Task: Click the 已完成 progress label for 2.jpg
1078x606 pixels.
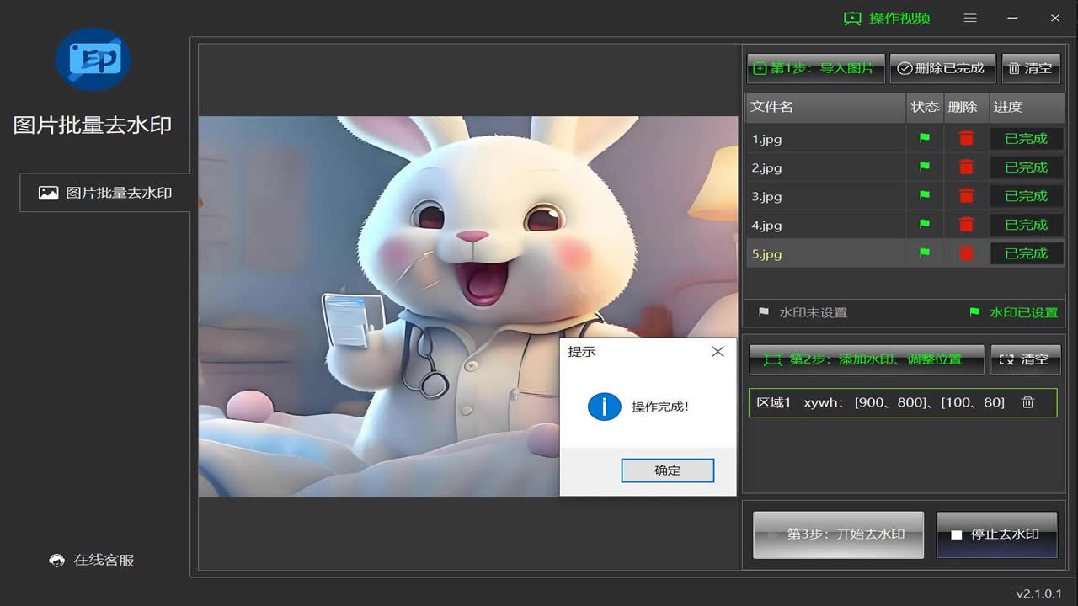Action: (1027, 167)
